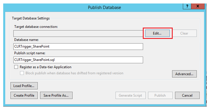Click the Target Database Settings group label

pyautogui.click(x=31, y=18)
